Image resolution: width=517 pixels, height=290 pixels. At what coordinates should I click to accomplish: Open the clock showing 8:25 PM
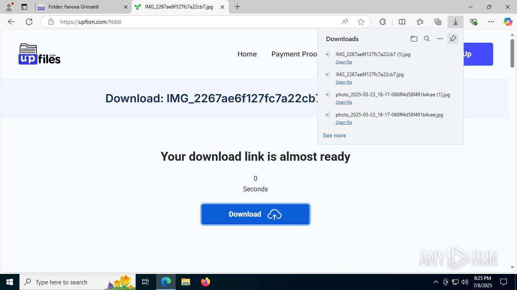(x=483, y=282)
